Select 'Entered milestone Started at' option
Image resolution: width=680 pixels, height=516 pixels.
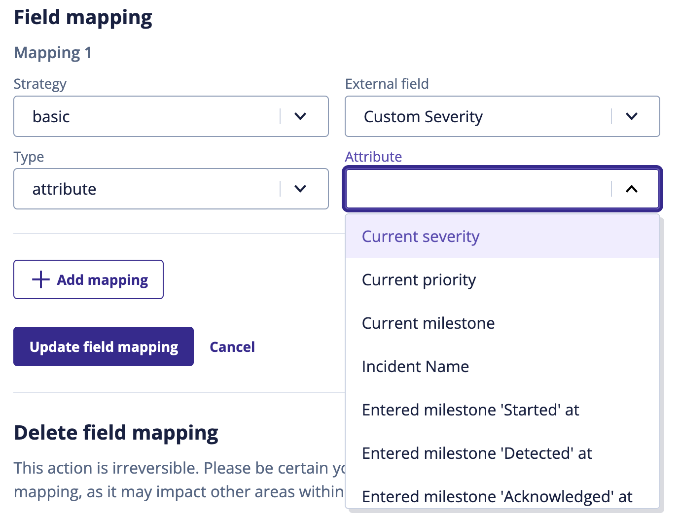pyautogui.click(x=470, y=410)
